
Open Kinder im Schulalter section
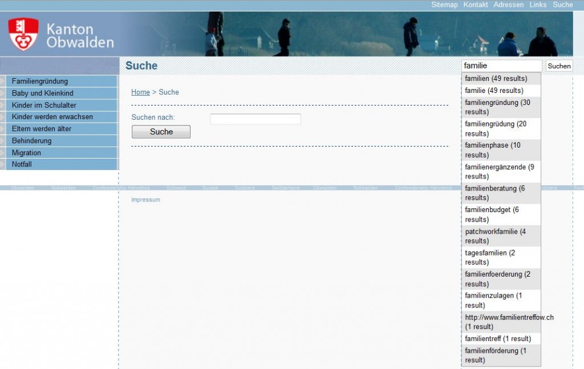click(44, 105)
